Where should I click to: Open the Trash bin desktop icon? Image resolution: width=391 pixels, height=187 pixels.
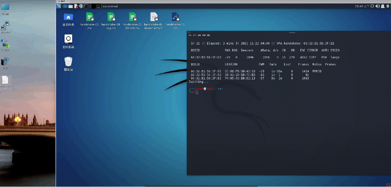[x=68, y=64]
